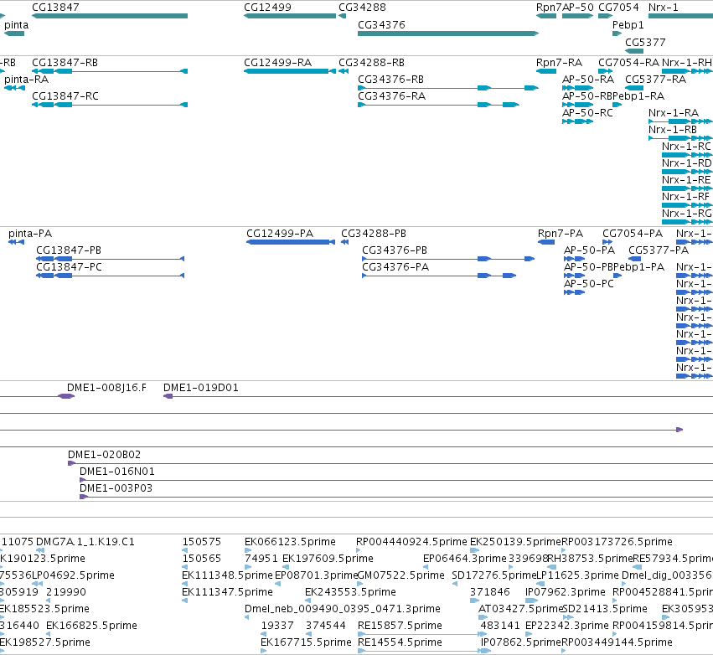Select the Rpn7-PA protein label
The width and height of the screenshot is (713, 655).
pos(561,234)
